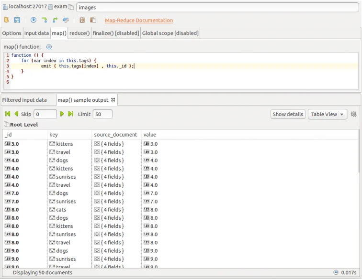Open the finalize() [disabled] tab
Screen dimensions: 362x279
click(116, 33)
